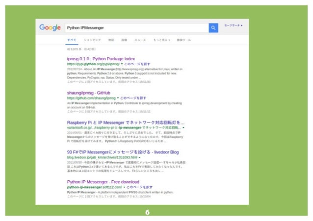Select the すべて tab
The width and height of the screenshot is (313, 221).
tap(72, 40)
